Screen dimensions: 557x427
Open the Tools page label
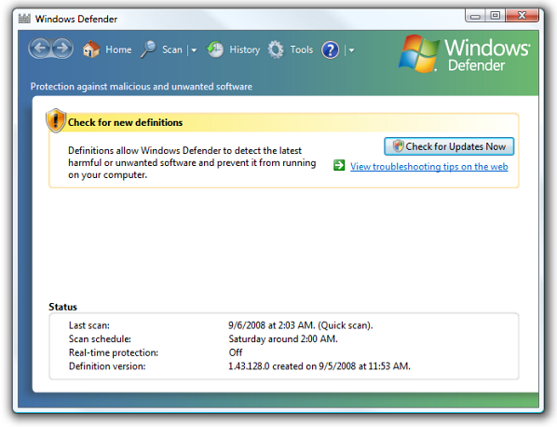point(302,49)
